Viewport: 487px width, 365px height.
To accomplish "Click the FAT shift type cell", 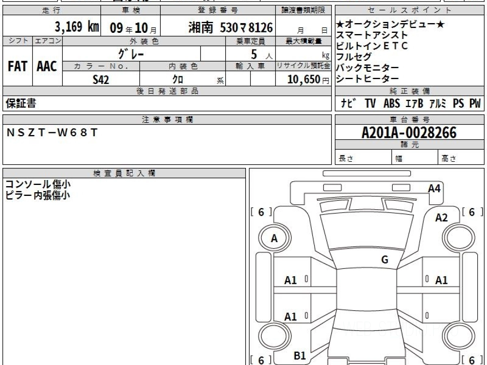I will point(17,66).
